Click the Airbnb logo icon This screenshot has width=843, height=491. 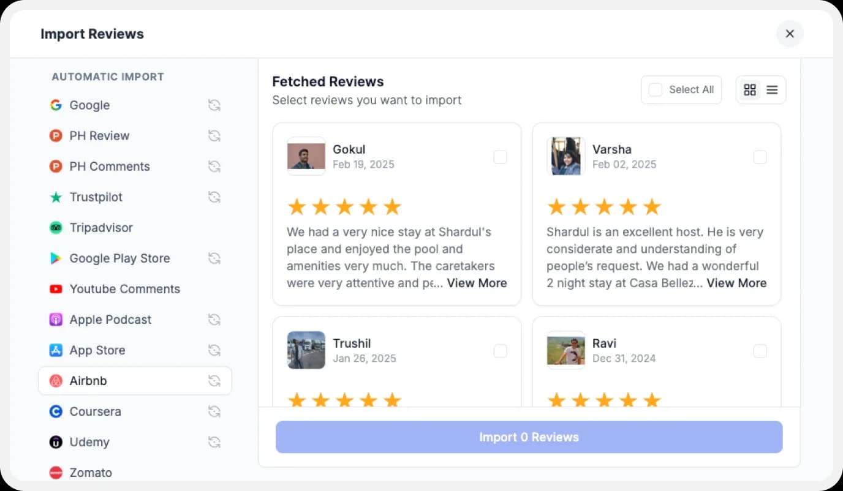(56, 380)
